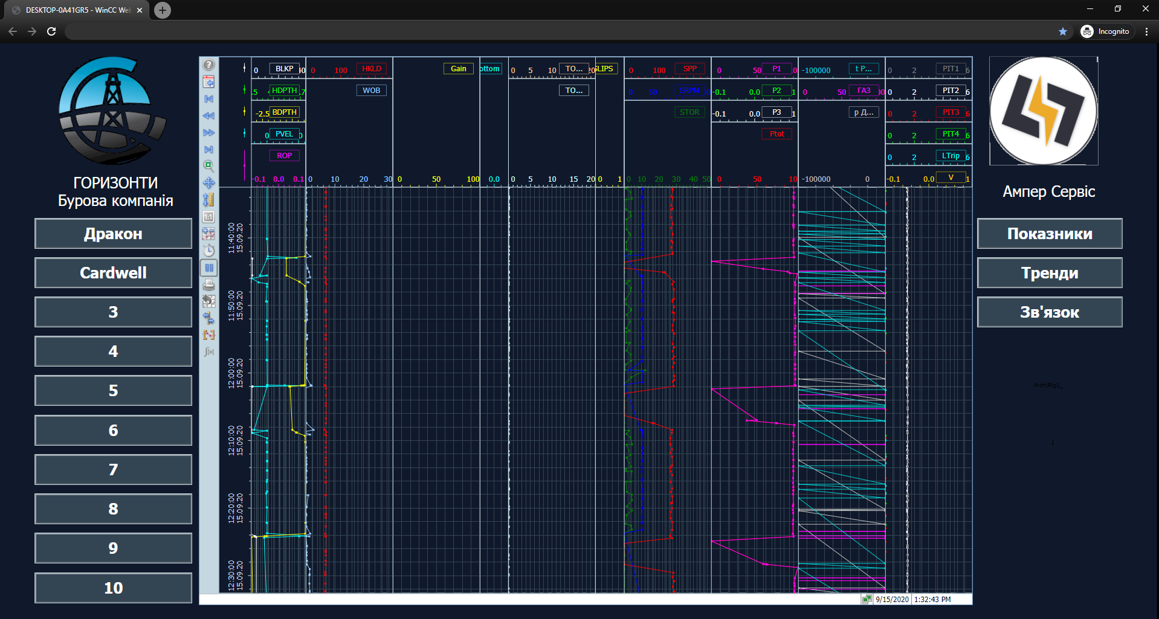This screenshot has width=1159, height=619.
Task: Select rig button 4
Action: pyautogui.click(x=113, y=351)
